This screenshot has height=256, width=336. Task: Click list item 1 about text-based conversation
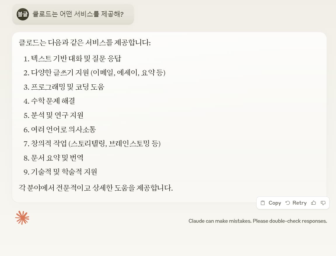point(73,59)
